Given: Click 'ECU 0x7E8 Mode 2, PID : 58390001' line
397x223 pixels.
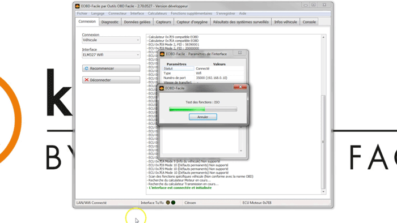Looking at the screenshot, I should 173,45.
